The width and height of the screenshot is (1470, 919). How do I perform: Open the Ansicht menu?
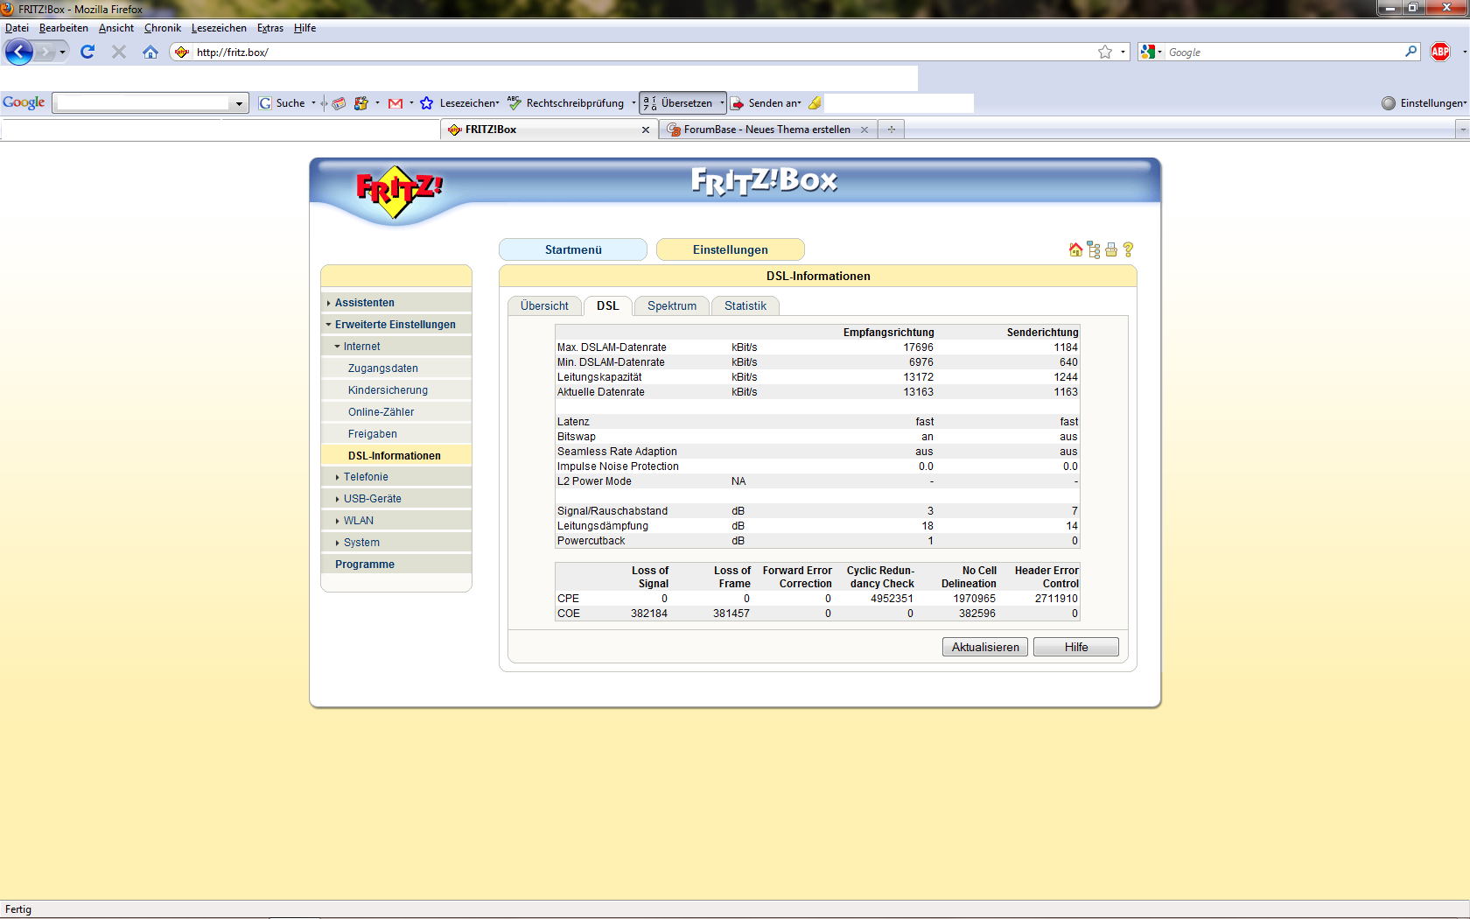click(x=115, y=28)
